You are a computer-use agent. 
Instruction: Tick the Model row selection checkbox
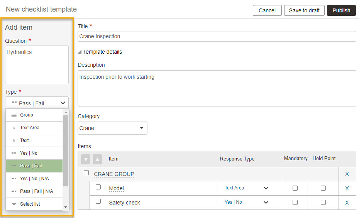coord(98,187)
